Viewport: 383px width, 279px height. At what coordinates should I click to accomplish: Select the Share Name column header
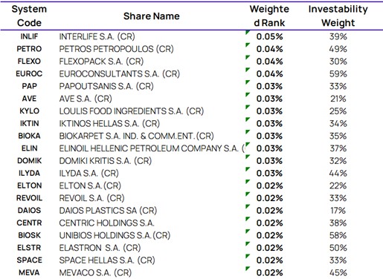(152, 16)
